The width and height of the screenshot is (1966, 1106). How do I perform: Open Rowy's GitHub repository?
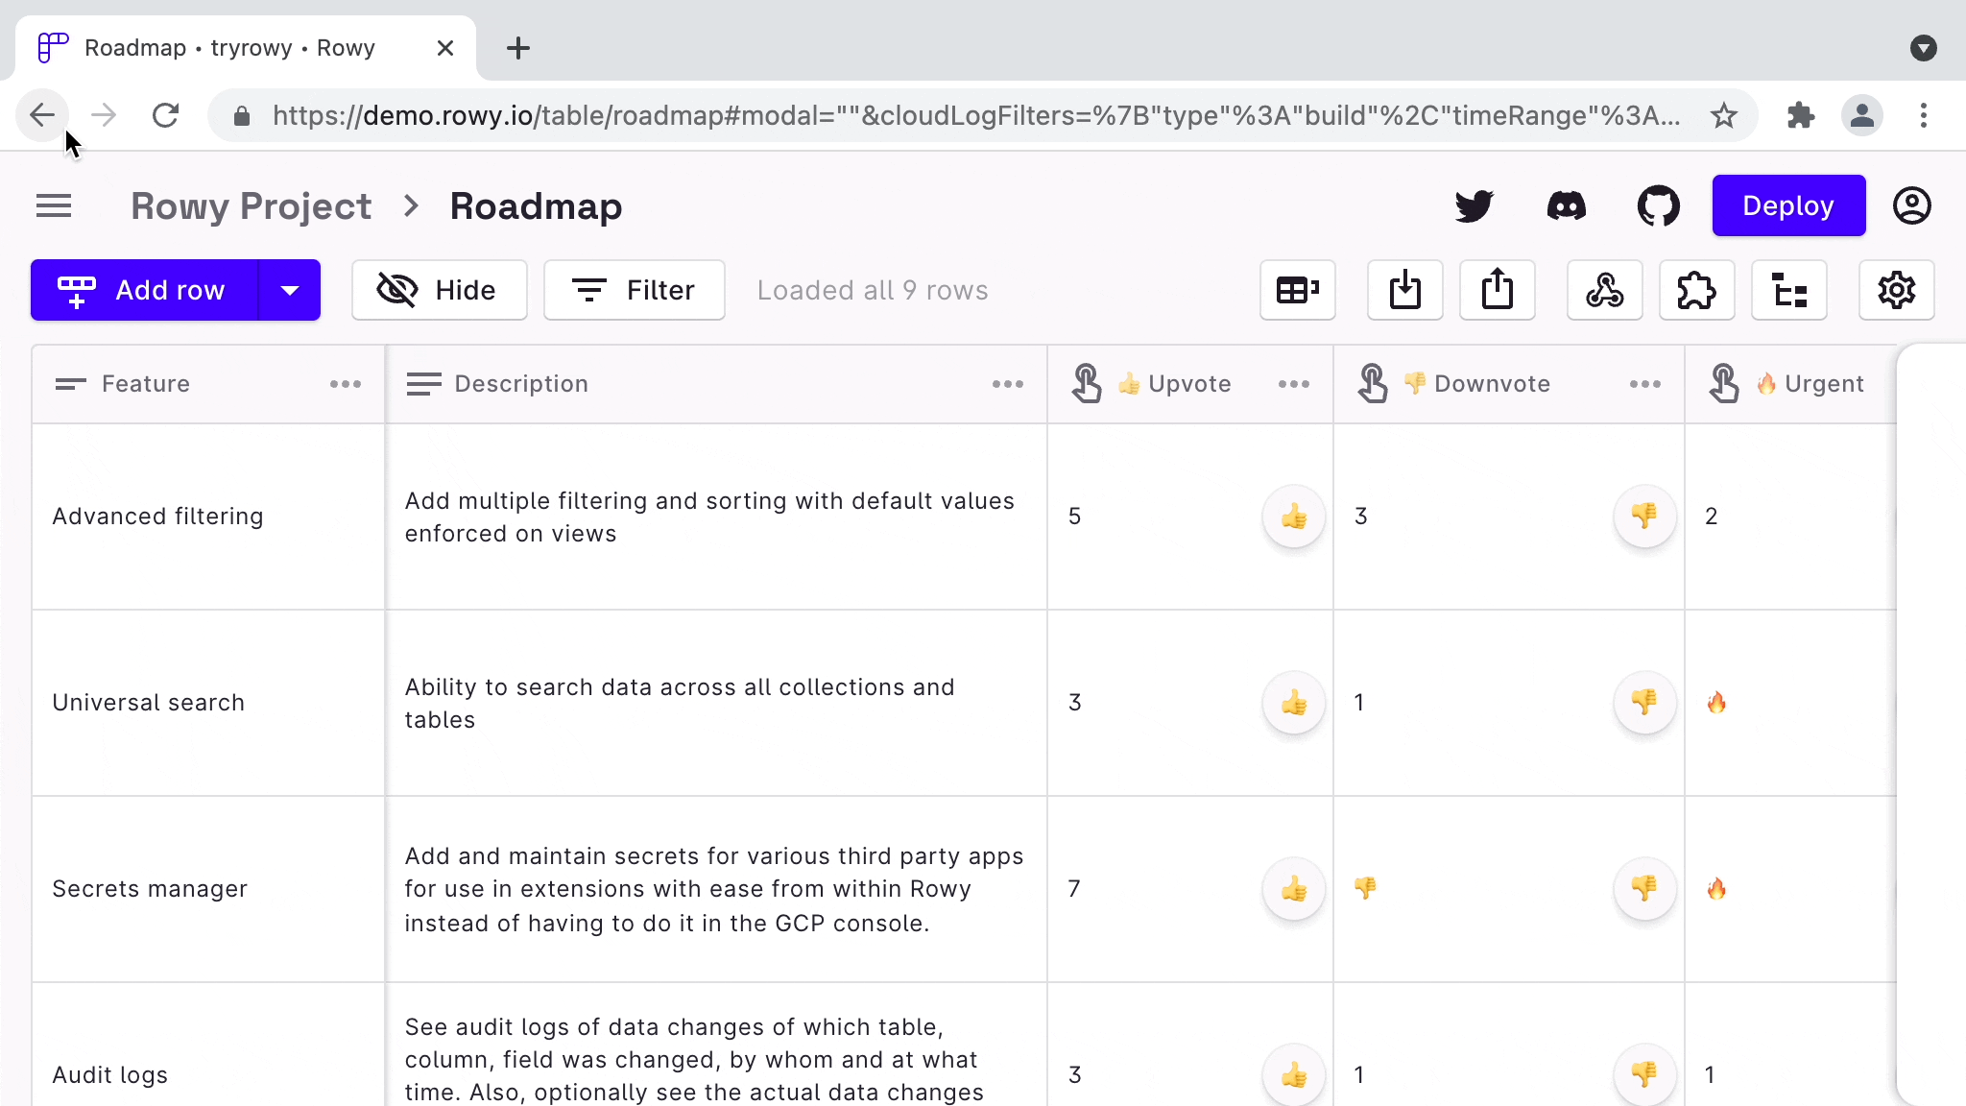pos(1659,205)
